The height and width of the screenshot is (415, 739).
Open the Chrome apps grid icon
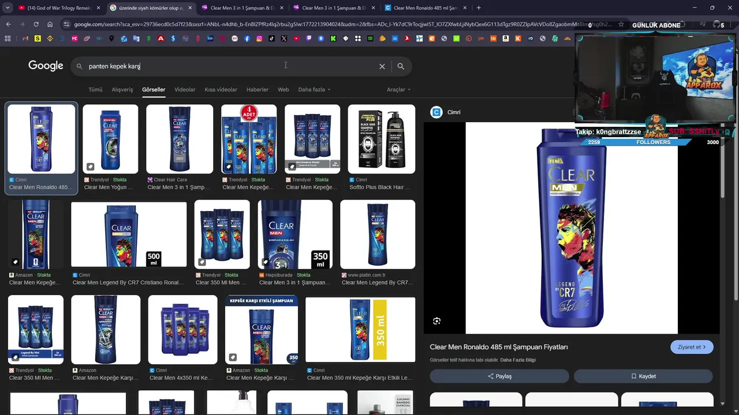pyautogui.click(x=8, y=39)
